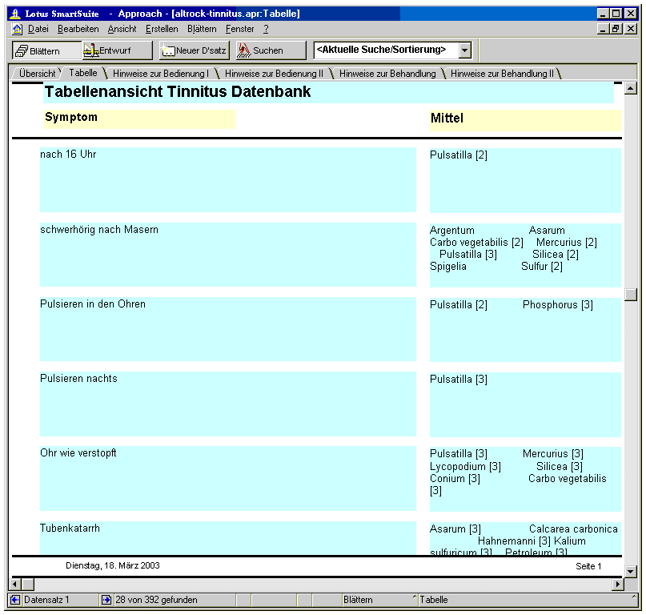Open the Tabelle view selector in status bar
646x615 pixels.
(x=528, y=600)
